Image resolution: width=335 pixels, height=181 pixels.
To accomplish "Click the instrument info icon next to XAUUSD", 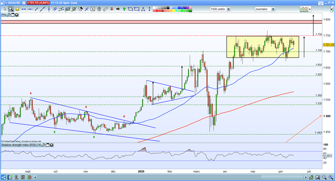I will pyautogui.click(x=24, y=3).
